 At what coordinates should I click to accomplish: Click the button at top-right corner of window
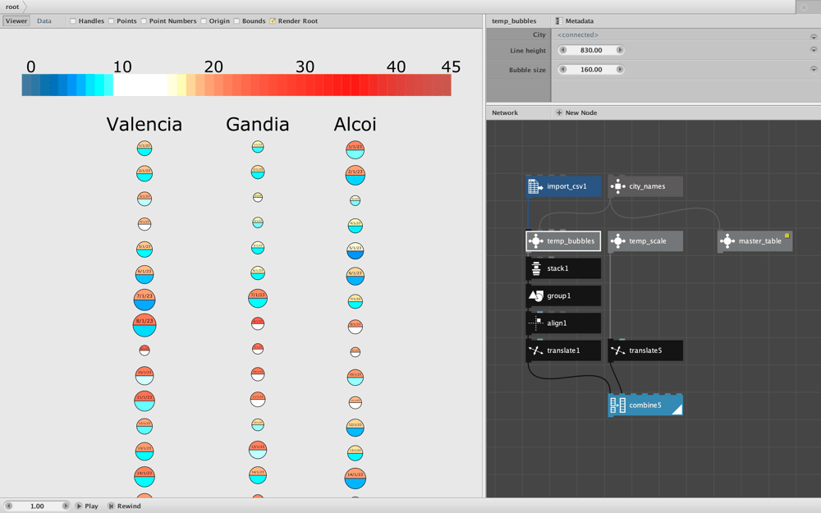(804, 7)
